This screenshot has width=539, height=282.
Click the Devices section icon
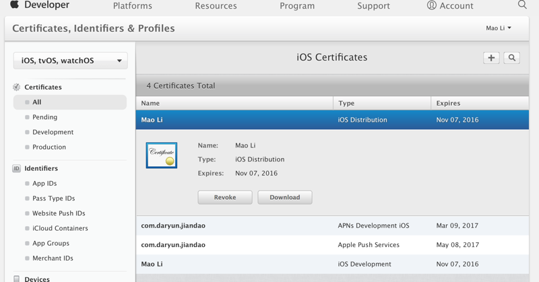click(17, 279)
